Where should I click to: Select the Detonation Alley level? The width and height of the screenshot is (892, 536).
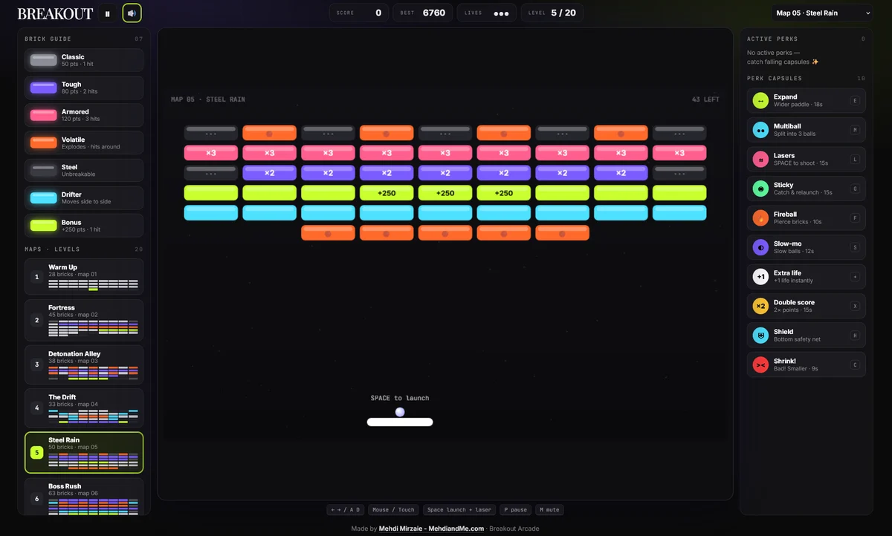coord(84,365)
